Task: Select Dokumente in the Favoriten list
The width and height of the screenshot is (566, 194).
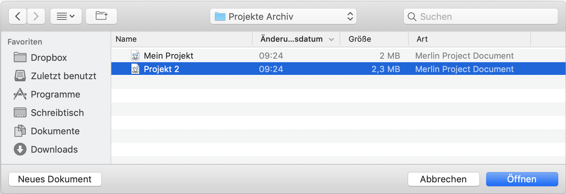Action: pos(55,131)
